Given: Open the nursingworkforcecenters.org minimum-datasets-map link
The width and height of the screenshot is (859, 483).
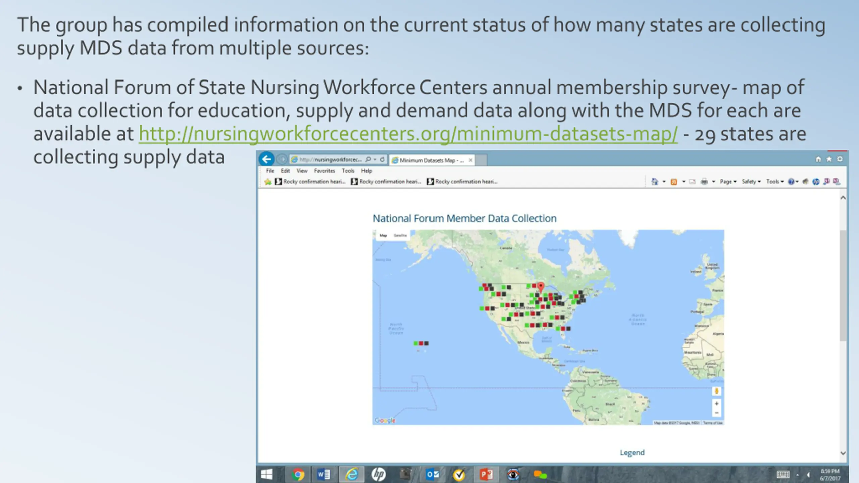Looking at the screenshot, I should (x=408, y=134).
